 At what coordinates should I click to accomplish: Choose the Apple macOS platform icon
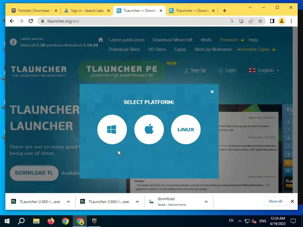point(149,129)
